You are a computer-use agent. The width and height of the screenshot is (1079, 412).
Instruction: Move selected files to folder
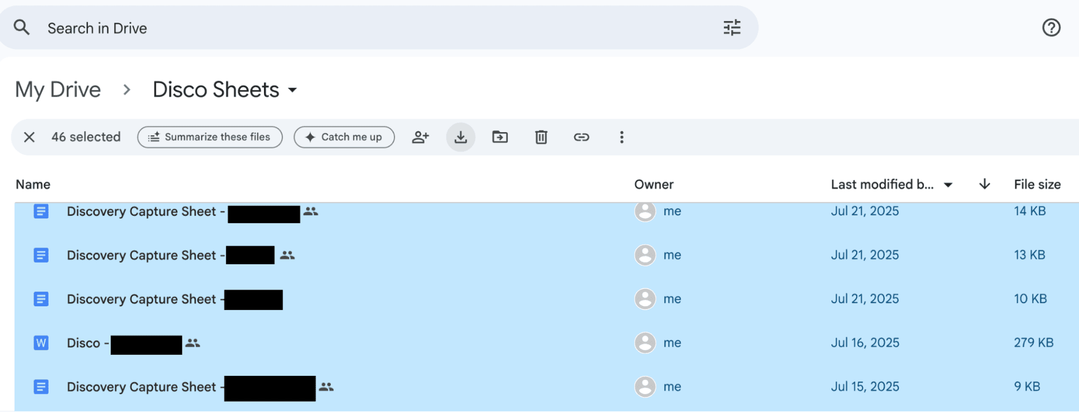[500, 137]
